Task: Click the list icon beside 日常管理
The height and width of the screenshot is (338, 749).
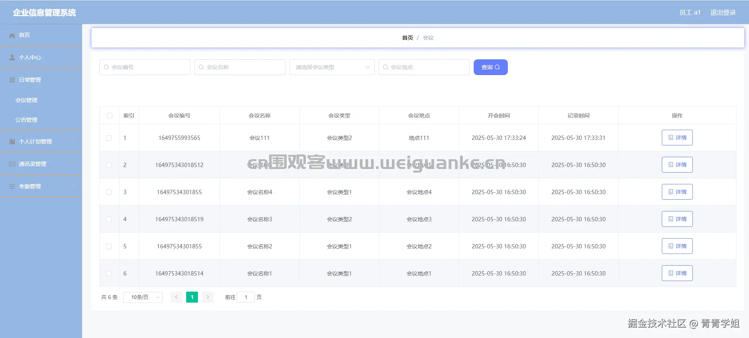Action: pos(12,80)
